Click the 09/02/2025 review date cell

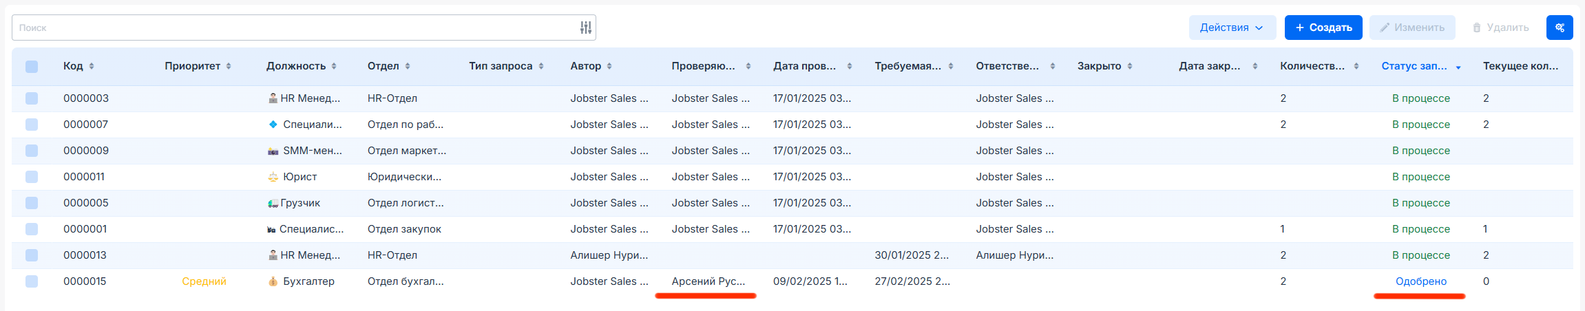coord(810,281)
